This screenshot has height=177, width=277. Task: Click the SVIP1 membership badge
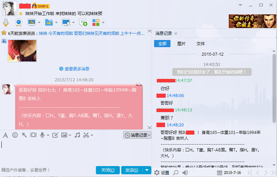coord(41,6)
